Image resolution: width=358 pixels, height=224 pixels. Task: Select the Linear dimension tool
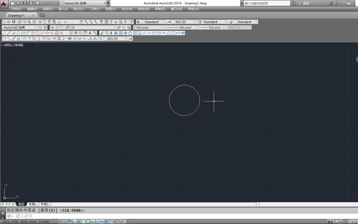[x=4, y=39]
